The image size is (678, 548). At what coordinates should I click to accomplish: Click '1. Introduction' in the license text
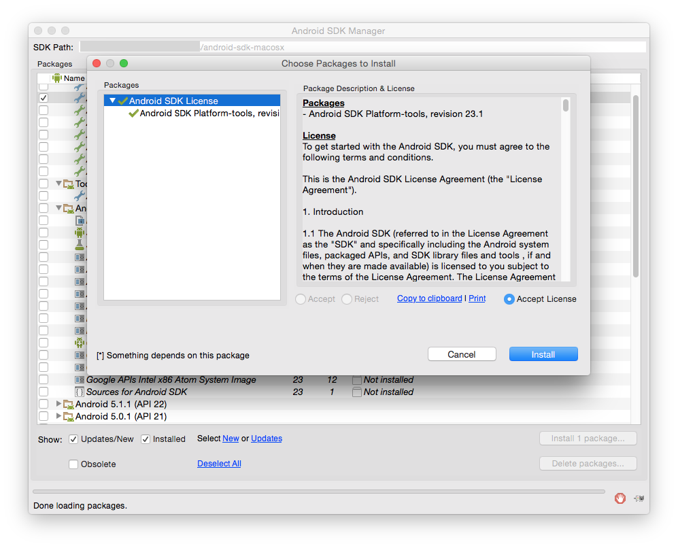[x=333, y=211]
